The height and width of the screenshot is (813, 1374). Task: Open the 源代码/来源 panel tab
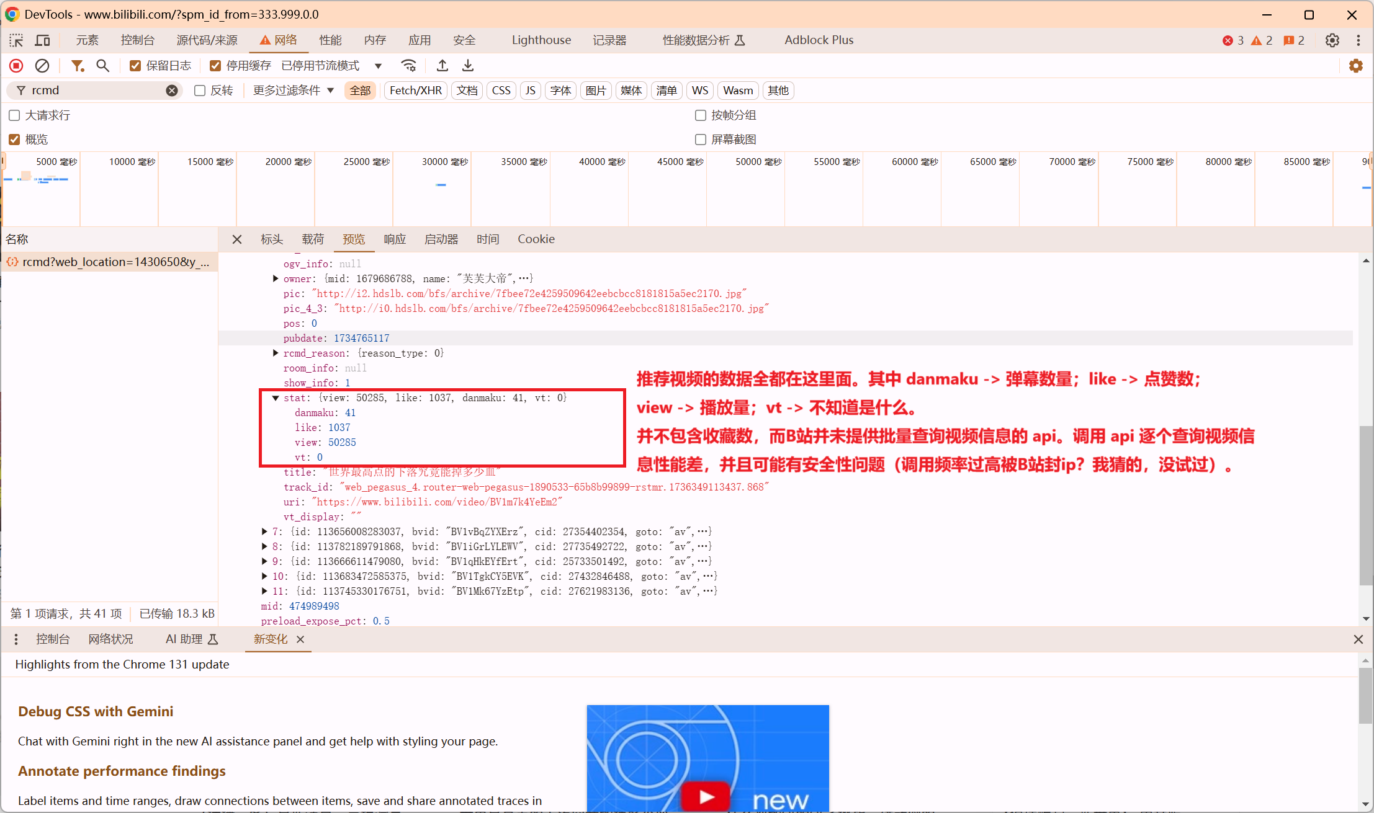coord(207,40)
